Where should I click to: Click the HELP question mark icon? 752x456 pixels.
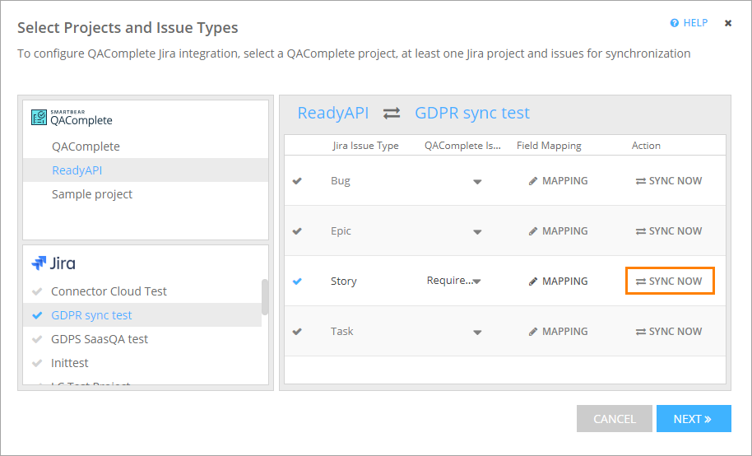click(x=675, y=23)
